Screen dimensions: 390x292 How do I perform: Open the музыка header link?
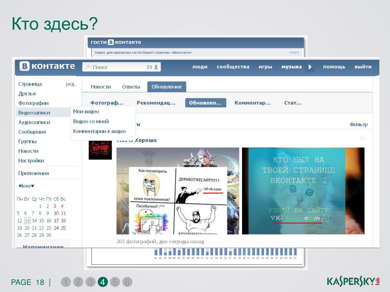tap(291, 67)
